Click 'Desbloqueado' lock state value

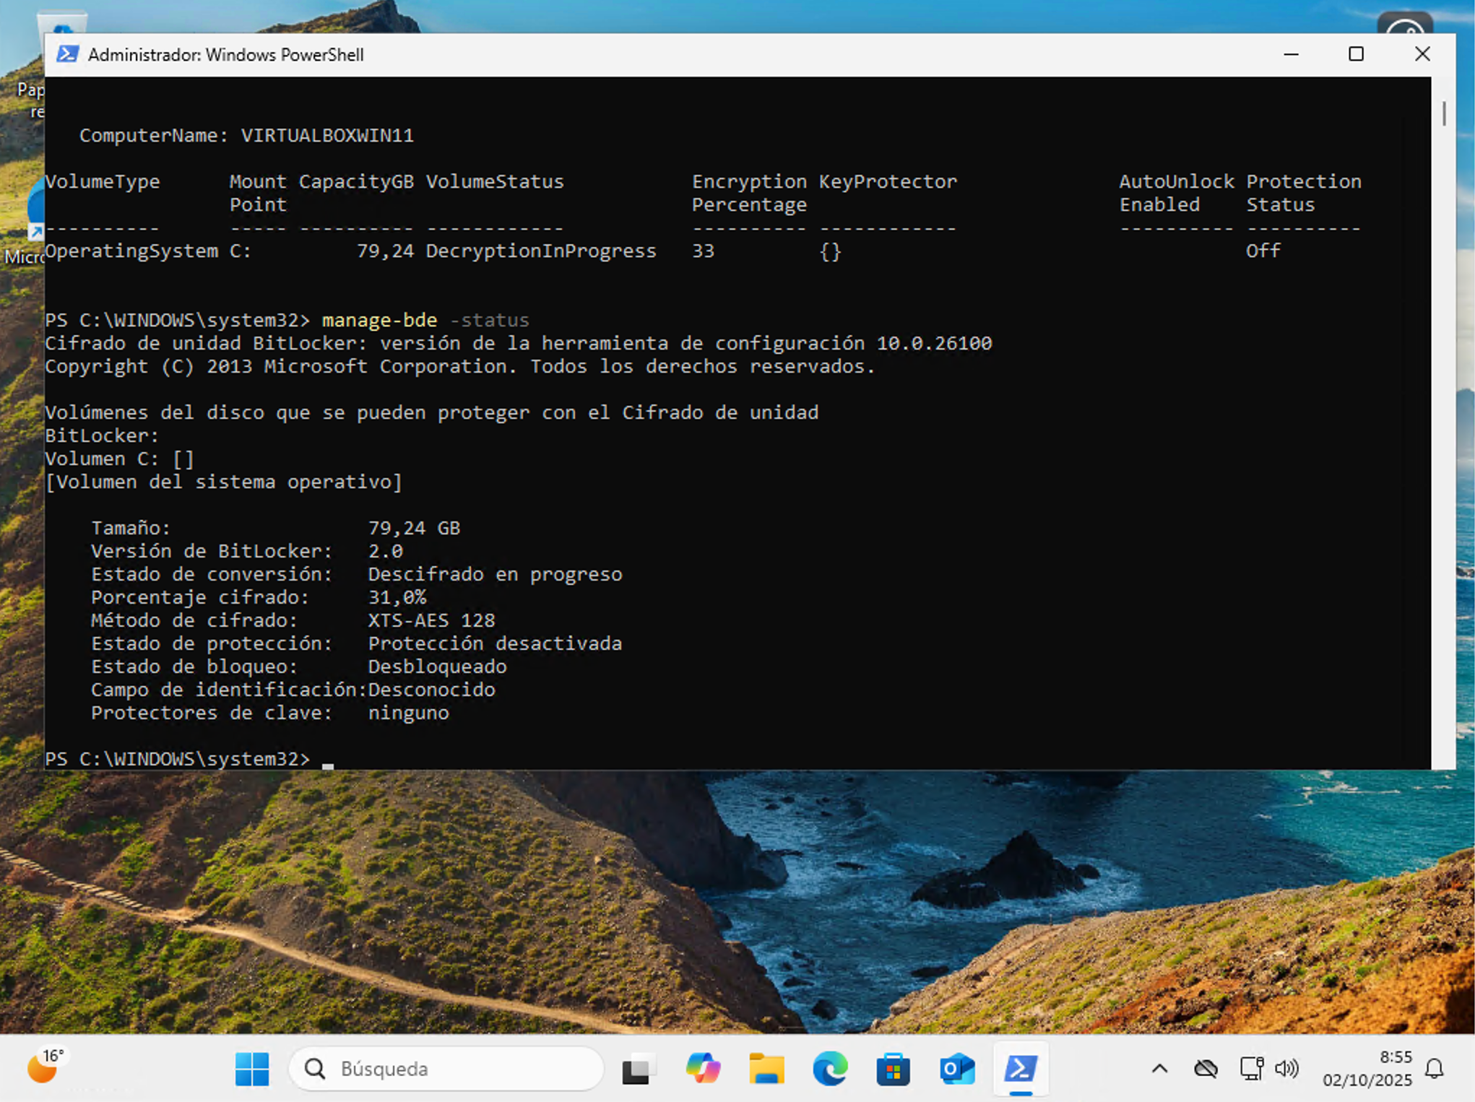[x=437, y=667]
